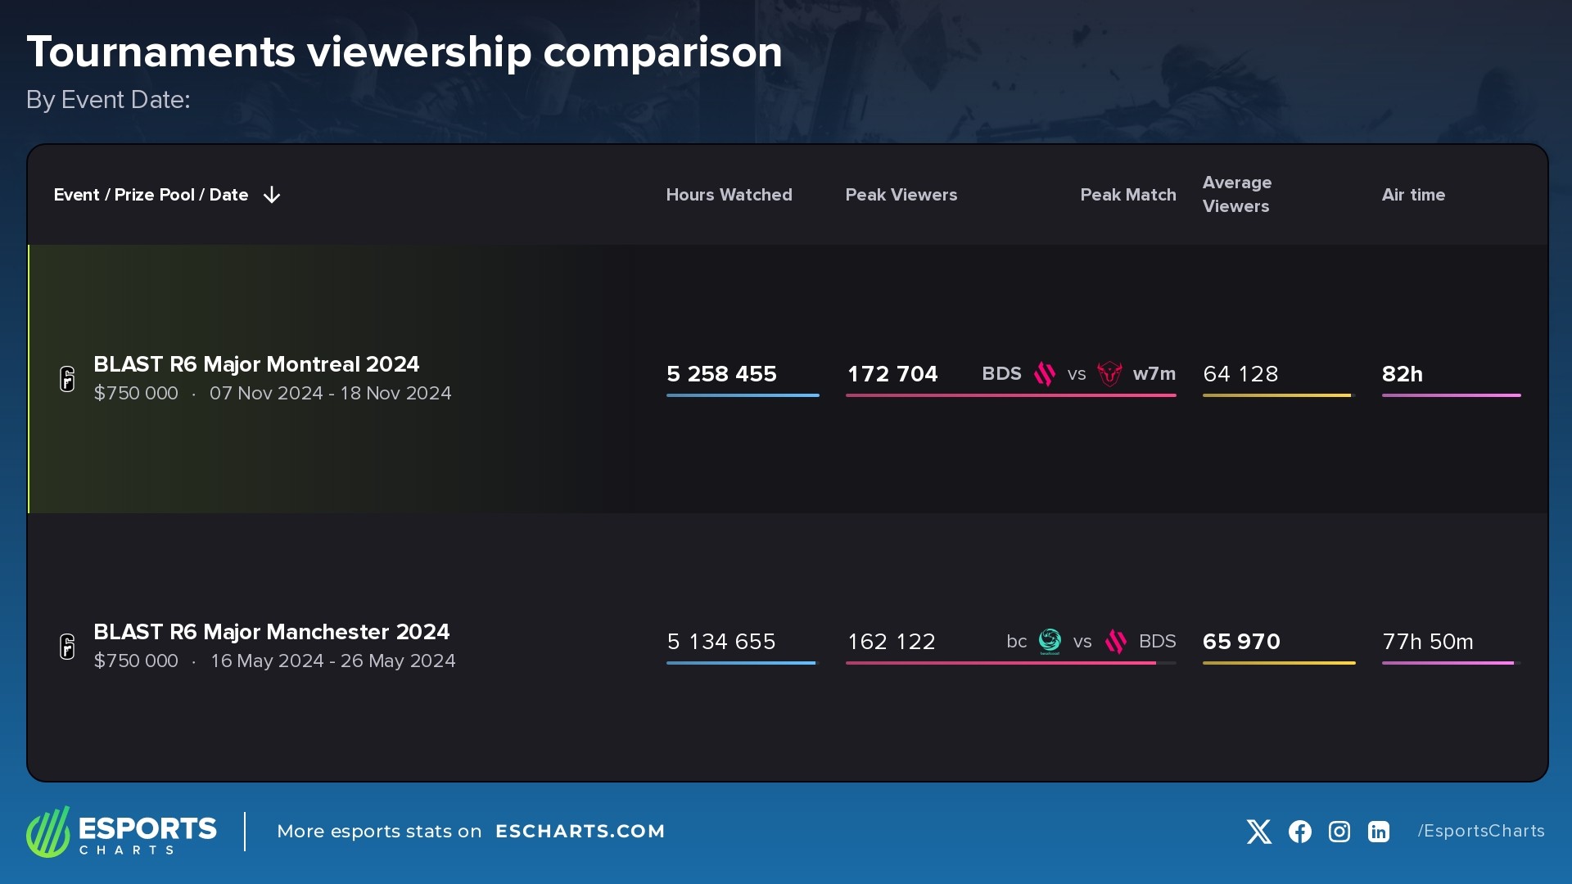The height and width of the screenshot is (884, 1572).
Task: Click the By Event Date subtitle
Action: pyautogui.click(x=108, y=100)
